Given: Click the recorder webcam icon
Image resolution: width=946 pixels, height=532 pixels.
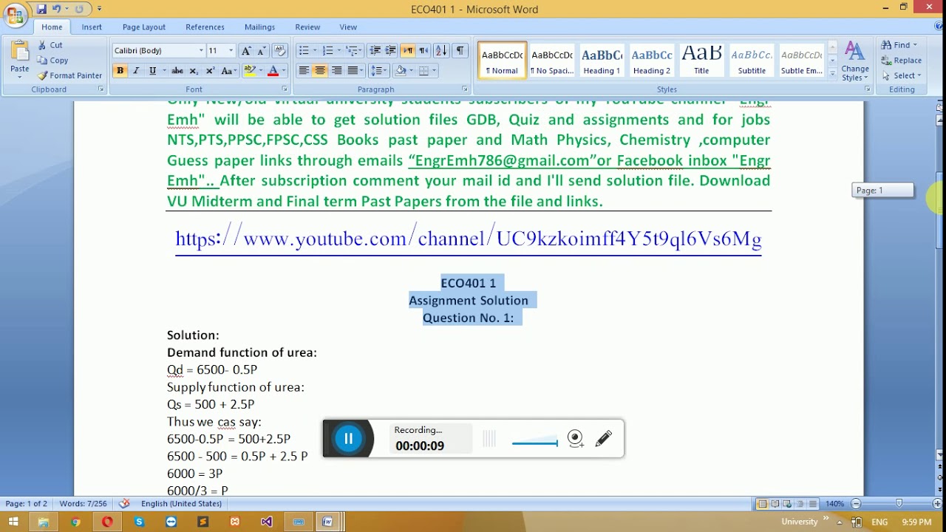Looking at the screenshot, I should (x=576, y=439).
